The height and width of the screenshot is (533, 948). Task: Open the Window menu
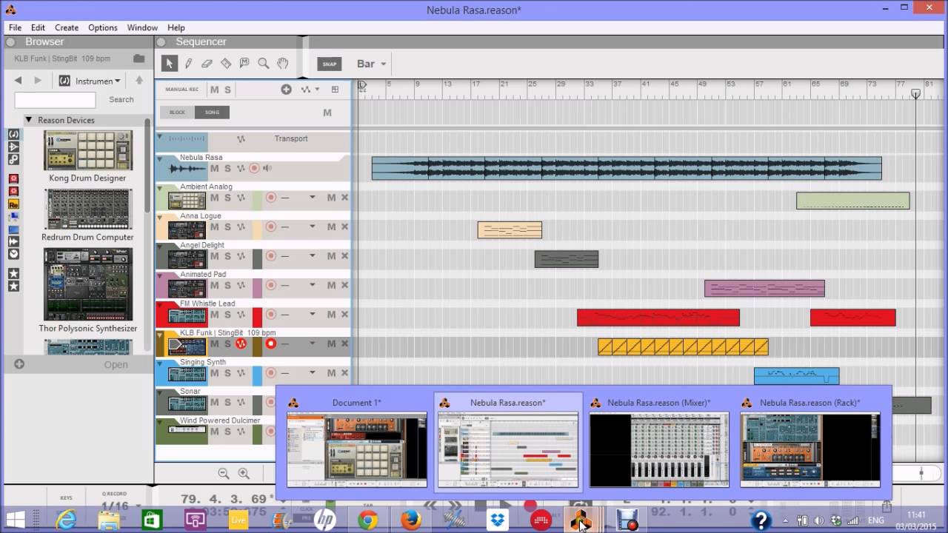click(142, 27)
